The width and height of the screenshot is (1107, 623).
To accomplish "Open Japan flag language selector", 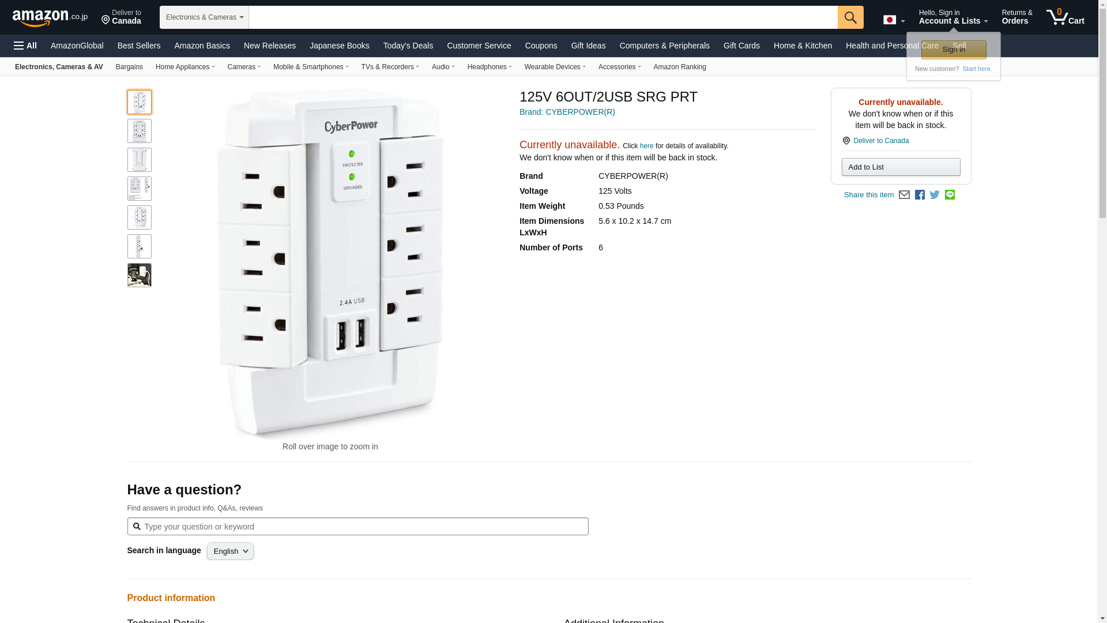I will coord(894,20).
